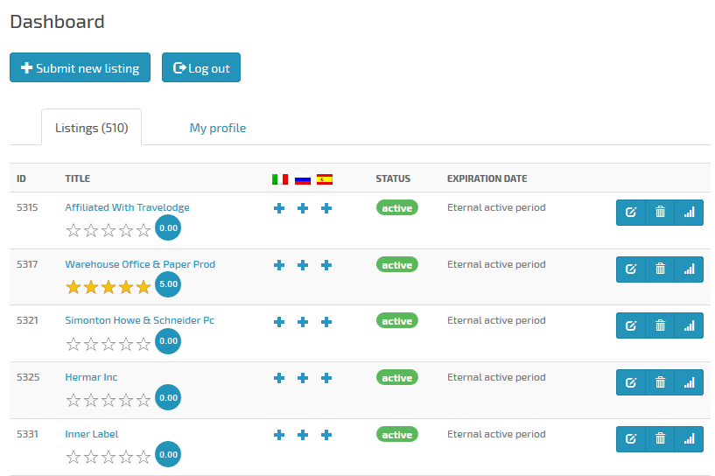Delete the Warehouse Office & Paper Prod listing
715x476 pixels.
pyautogui.click(x=660, y=269)
